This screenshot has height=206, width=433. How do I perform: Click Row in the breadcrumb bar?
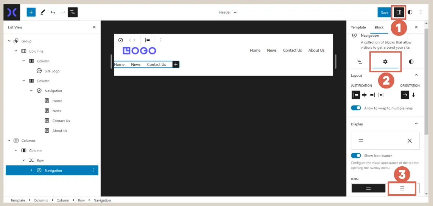click(x=81, y=200)
